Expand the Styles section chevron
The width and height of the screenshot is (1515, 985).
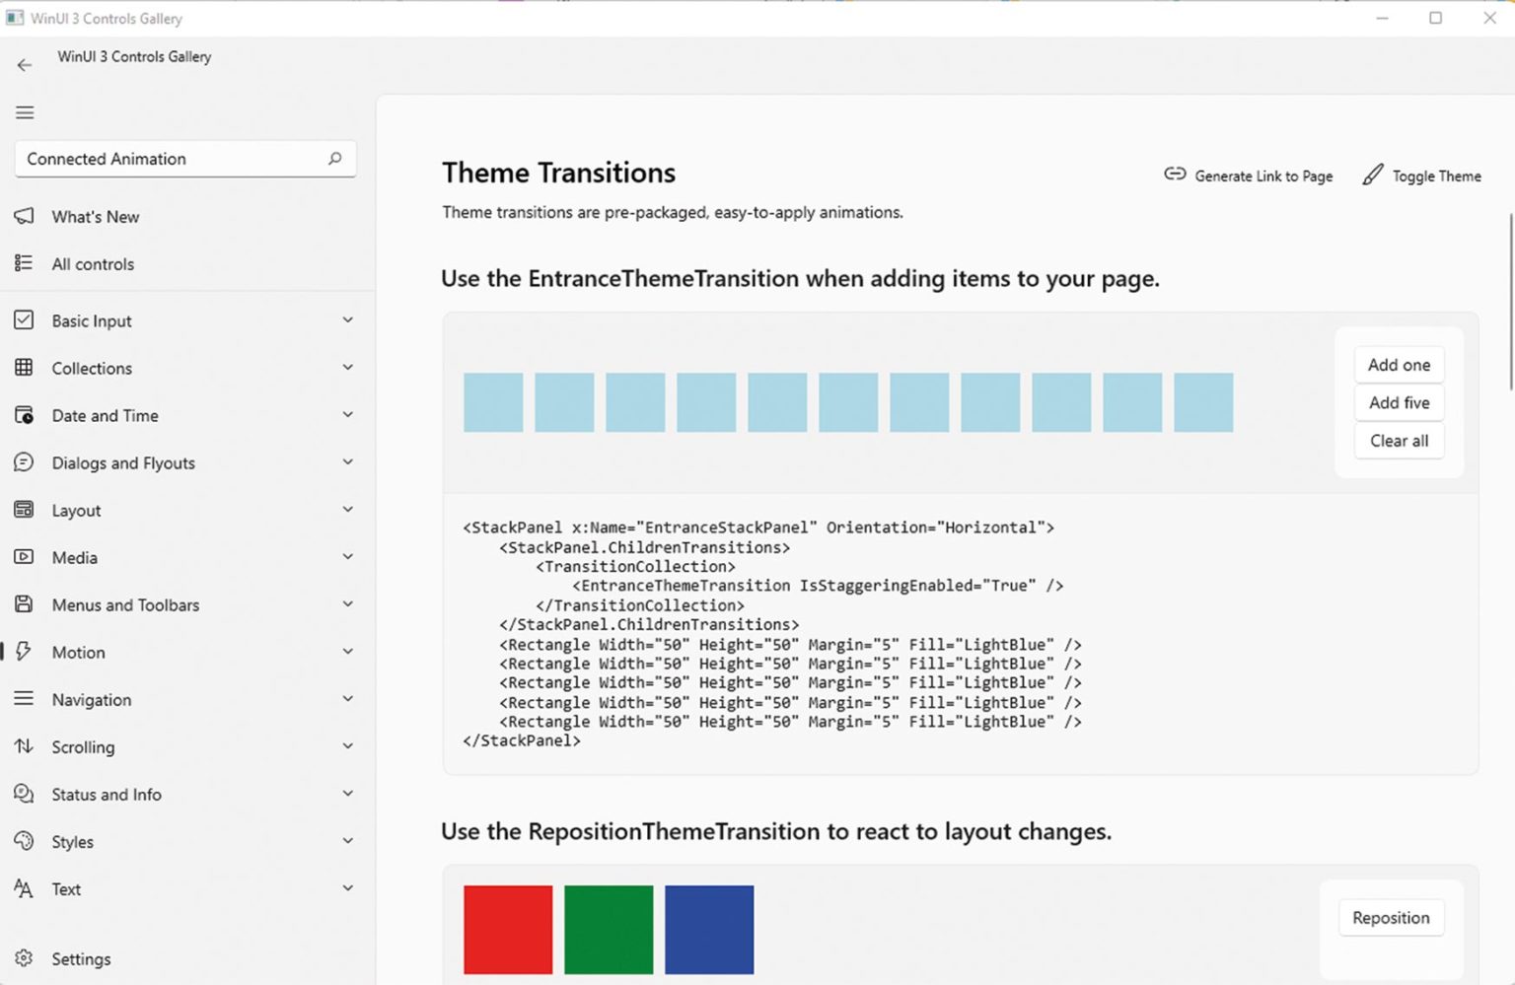pos(347,841)
